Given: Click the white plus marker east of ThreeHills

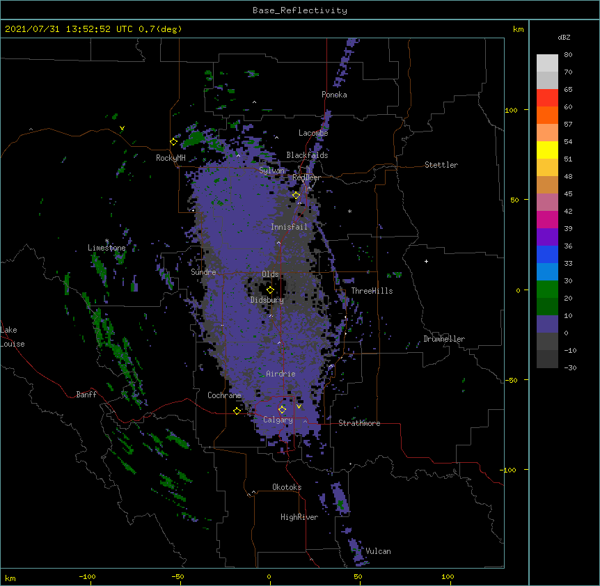Looking at the screenshot, I should 426,261.
